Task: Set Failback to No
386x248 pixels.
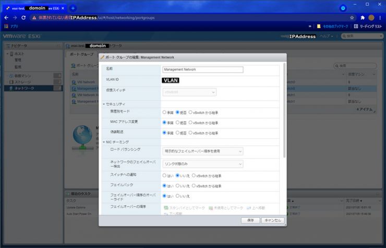Action: [x=177, y=186]
